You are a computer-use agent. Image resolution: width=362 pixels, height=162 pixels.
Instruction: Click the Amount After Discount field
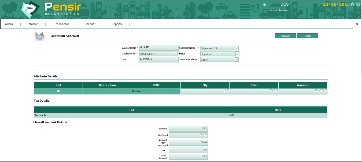(188, 143)
